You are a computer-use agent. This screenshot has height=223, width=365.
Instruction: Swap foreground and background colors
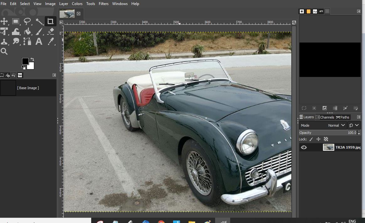32,59
